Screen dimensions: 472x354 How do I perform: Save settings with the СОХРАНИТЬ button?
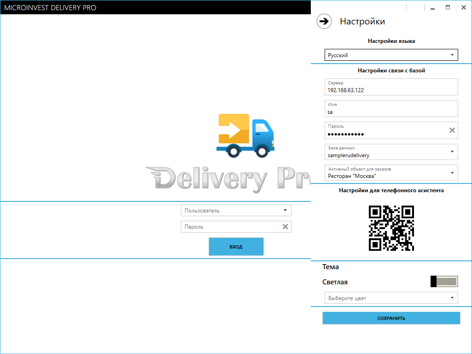(391, 318)
